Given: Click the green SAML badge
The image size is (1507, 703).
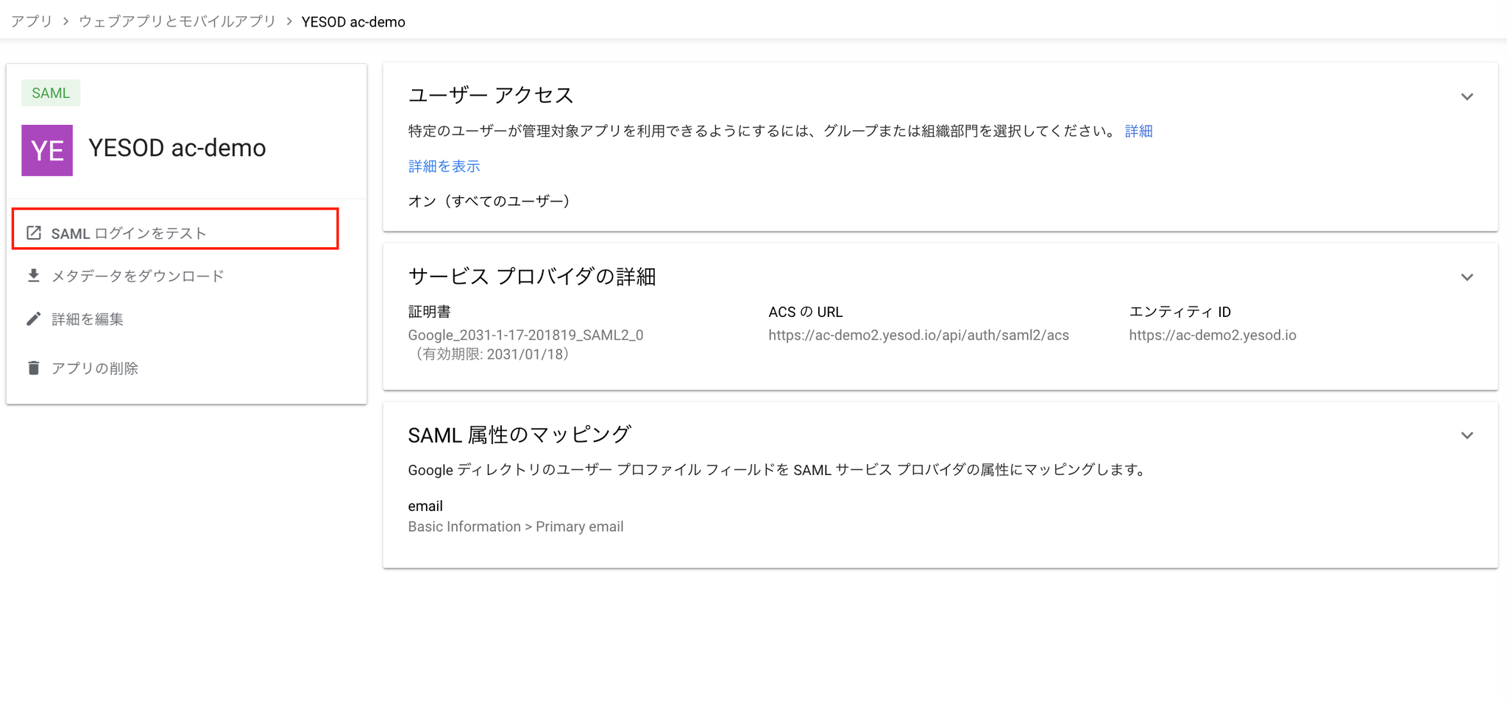Looking at the screenshot, I should (51, 93).
